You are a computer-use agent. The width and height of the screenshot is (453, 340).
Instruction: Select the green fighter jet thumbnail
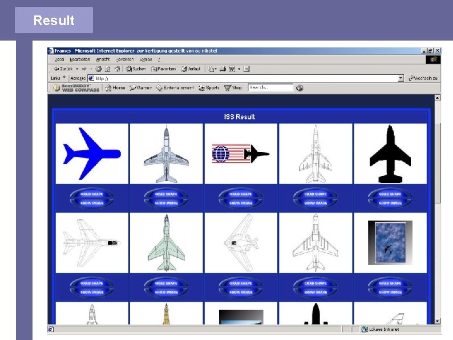coord(167,243)
